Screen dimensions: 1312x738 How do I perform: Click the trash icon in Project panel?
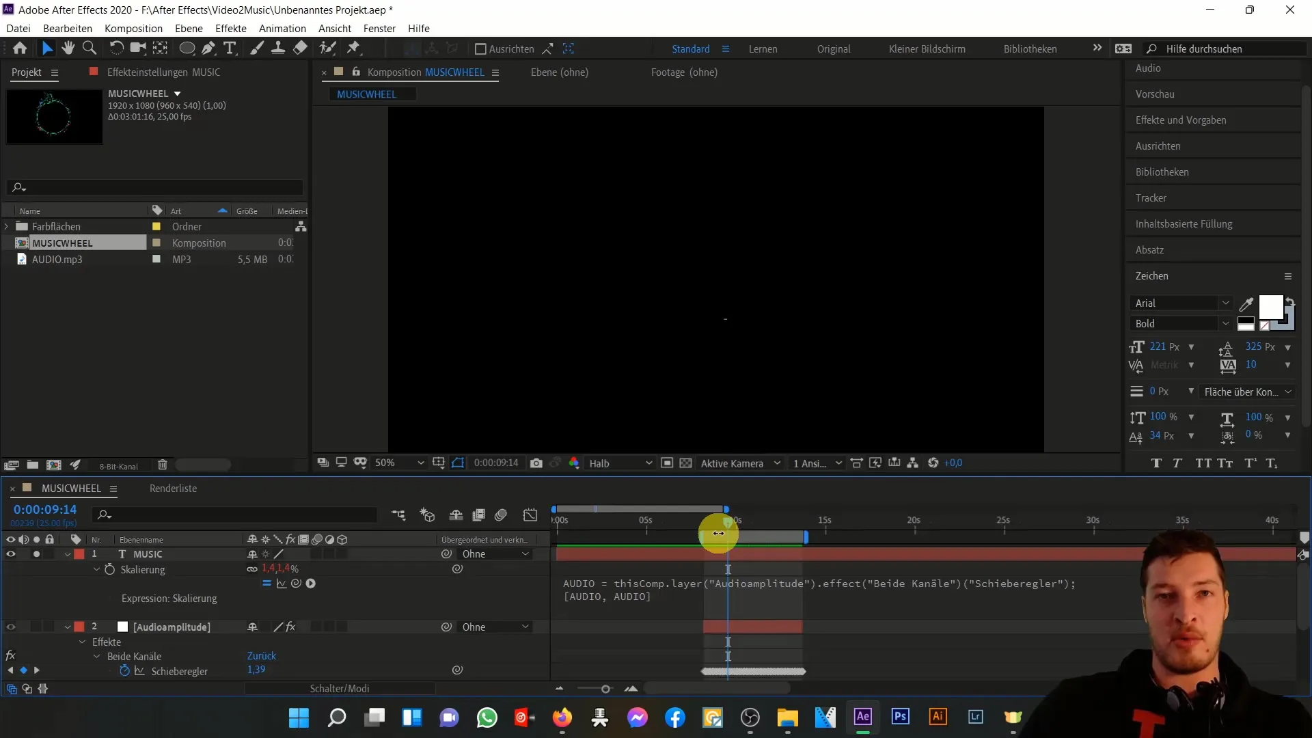tap(163, 465)
